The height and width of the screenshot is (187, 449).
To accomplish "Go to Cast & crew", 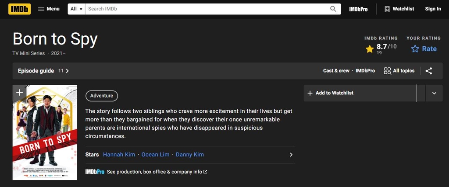I will pos(336,71).
